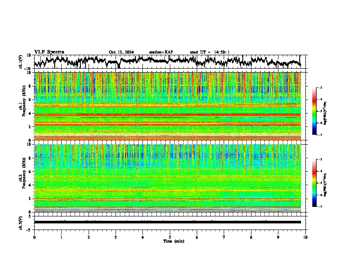
Task: Click the 'station=KAP' label
Action: tap(161, 52)
